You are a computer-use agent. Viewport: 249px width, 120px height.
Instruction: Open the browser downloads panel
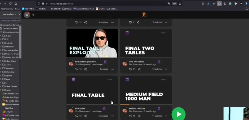coord(208,4)
